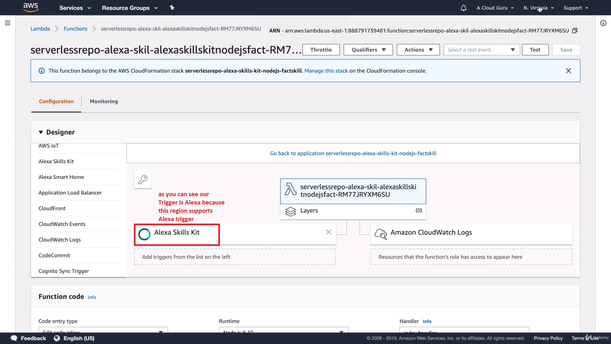Dismiss the CloudFormation stack notice

coord(568,71)
